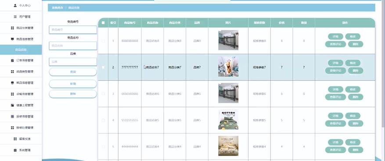Open the bunk bed photo in row 6666666666

tap(228, 93)
